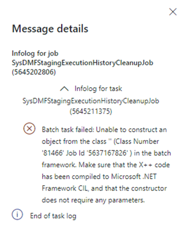Click job number 5645202806
Image resolution: width=187 pixels, height=247 pixels.
click(x=34, y=72)
